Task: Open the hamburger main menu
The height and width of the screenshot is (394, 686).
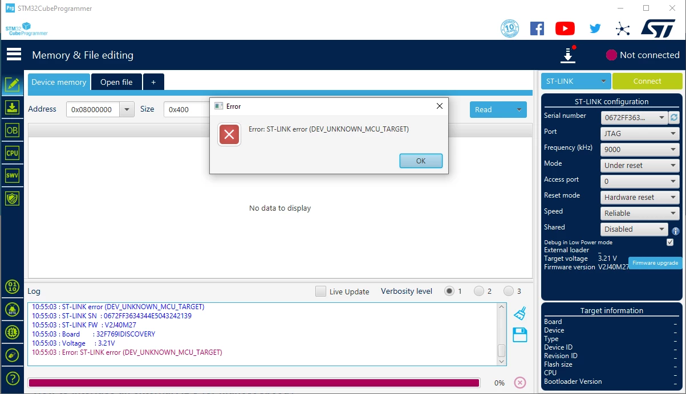Action: pyautogui.click(x=14, y=55)
